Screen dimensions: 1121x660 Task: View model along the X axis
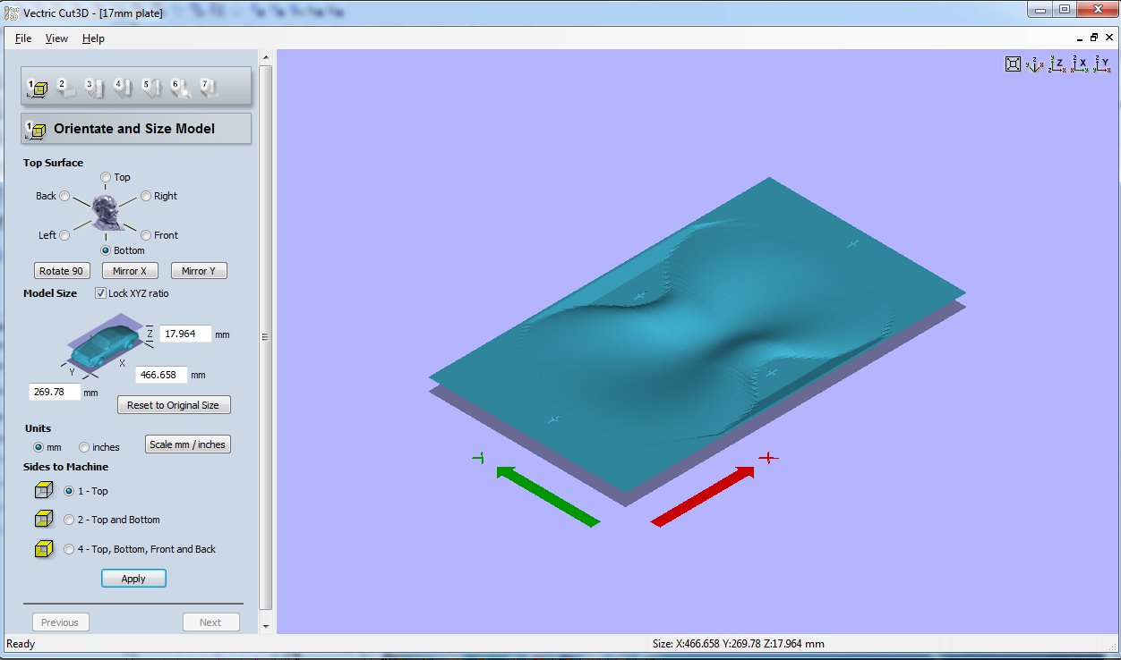pos(1081,64)
